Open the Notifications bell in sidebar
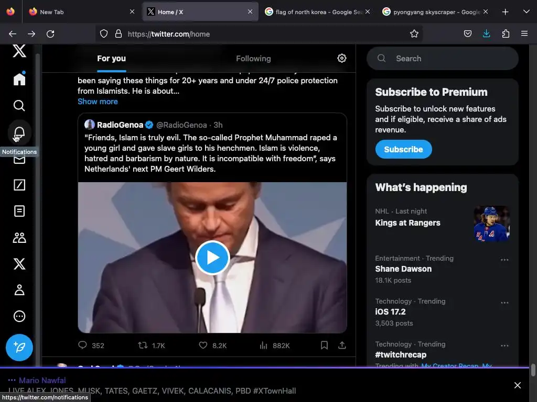Image resolution: width=537 pixels, height=402 pixels. click(x=19, y=133)
